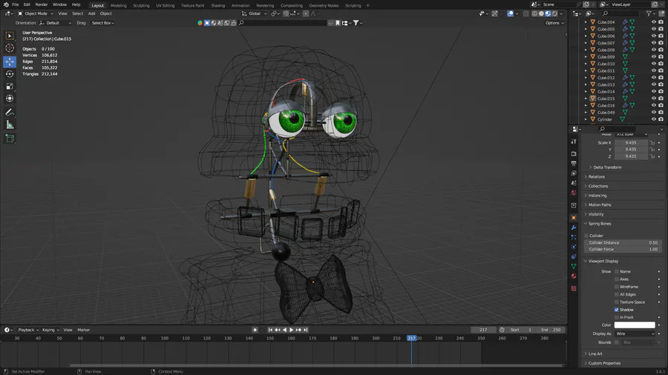Image resolution: width=668 pixels, height=375 pixels.
Task: Open the Scene properties tab
Action: tap(574, 183)
